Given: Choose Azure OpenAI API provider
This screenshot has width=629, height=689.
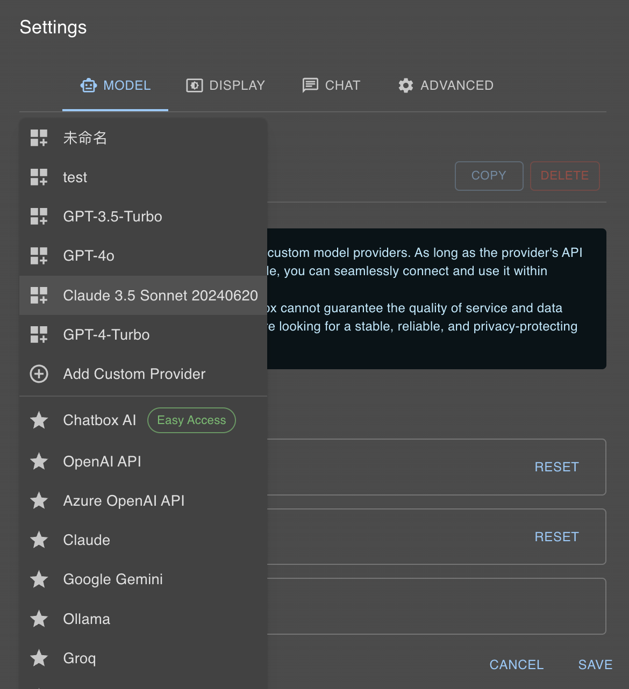Looking at the screenshot, I should (124, 501).
